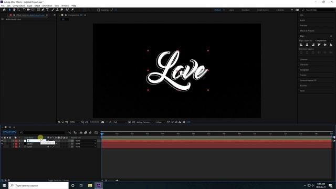Toggle visibility eye of layer 2
Screen dimensions: 336x189
tap(2, 143)
